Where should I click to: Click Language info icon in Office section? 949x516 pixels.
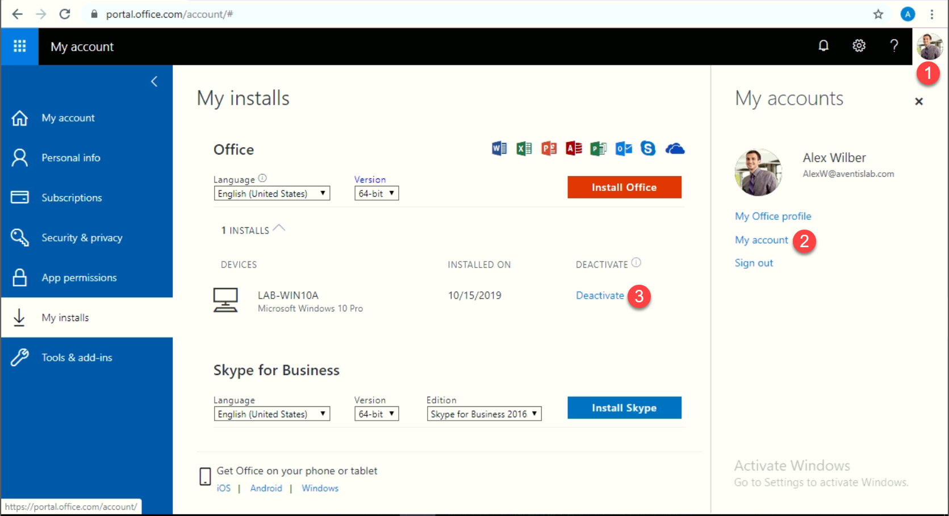[x=262, y=178]
